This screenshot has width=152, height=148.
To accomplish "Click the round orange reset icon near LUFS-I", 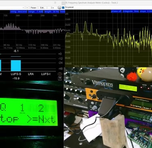I will click(x=60, y=74).
